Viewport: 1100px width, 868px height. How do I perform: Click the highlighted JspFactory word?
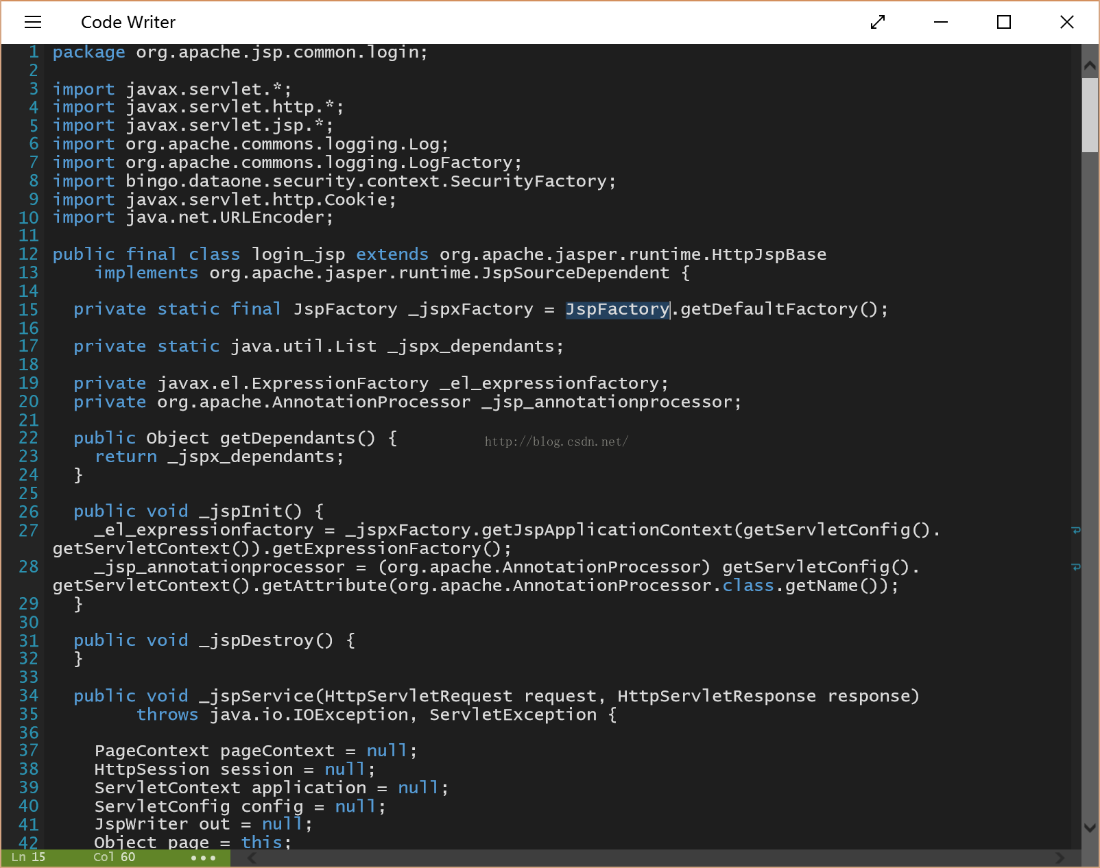pyautogui.click(x=617, y=309)
